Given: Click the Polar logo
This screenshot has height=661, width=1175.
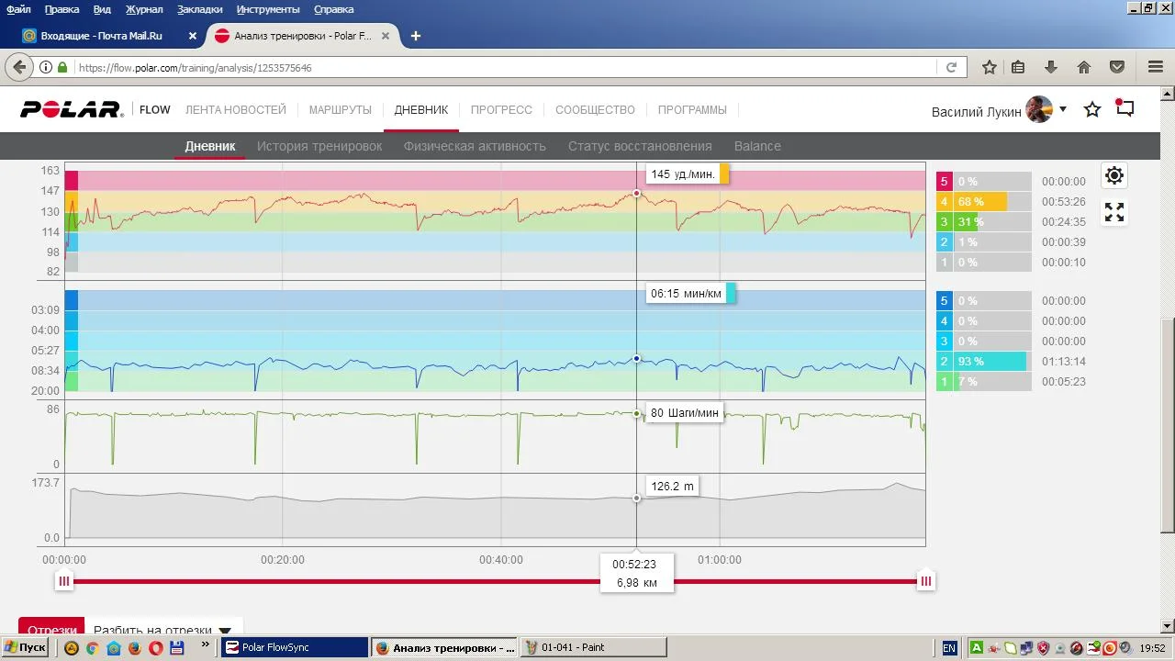Looking at the screenshot, I should [x=72, y=110].
